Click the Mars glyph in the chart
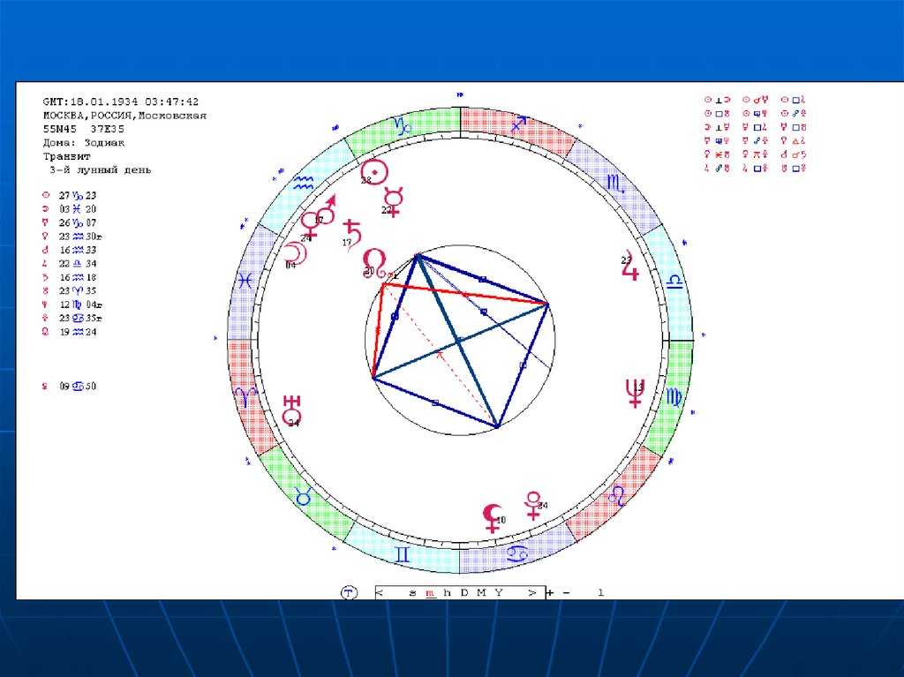Image resolution: width=904 pixels, height=677 pixels. 327,210
